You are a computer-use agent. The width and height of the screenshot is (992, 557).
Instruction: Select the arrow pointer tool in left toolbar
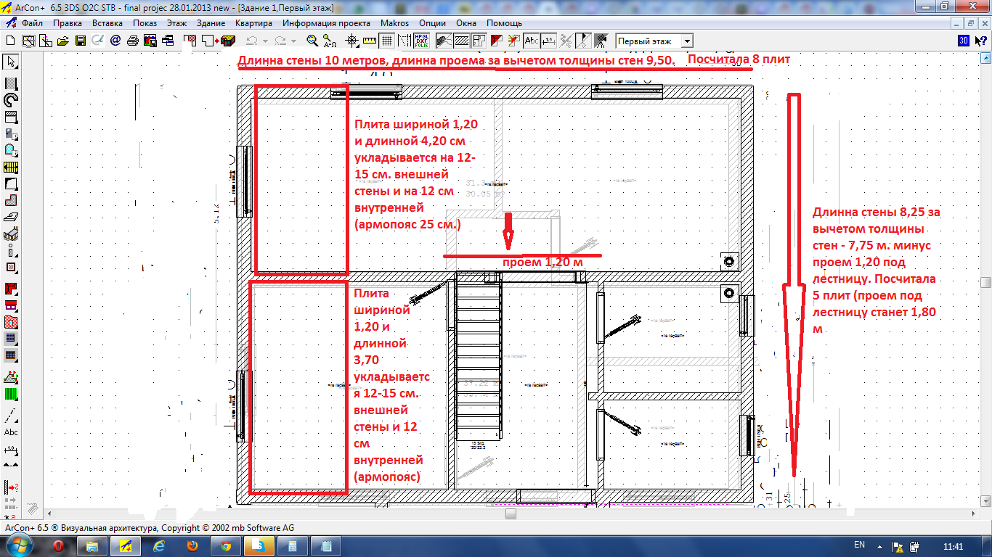coord(11,62)
